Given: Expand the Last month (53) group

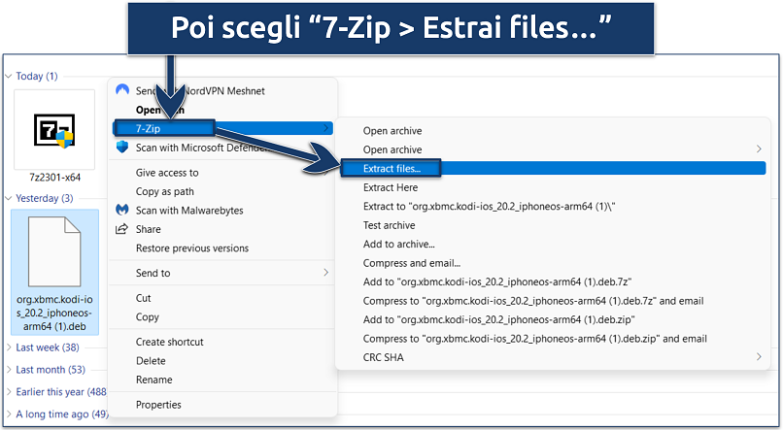Looking at the screenshot, I should click(x=9, y=370).
